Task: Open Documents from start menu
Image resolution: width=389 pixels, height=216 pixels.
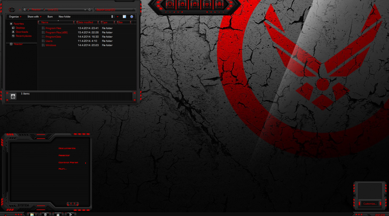Action: [x=67, y=148]
